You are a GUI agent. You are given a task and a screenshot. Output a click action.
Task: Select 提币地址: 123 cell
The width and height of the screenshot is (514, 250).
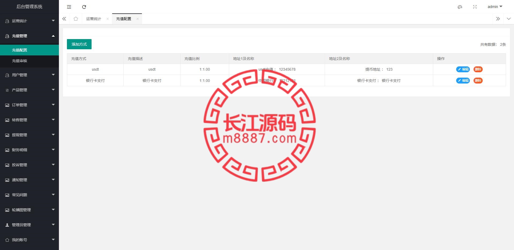coord(379,69)
